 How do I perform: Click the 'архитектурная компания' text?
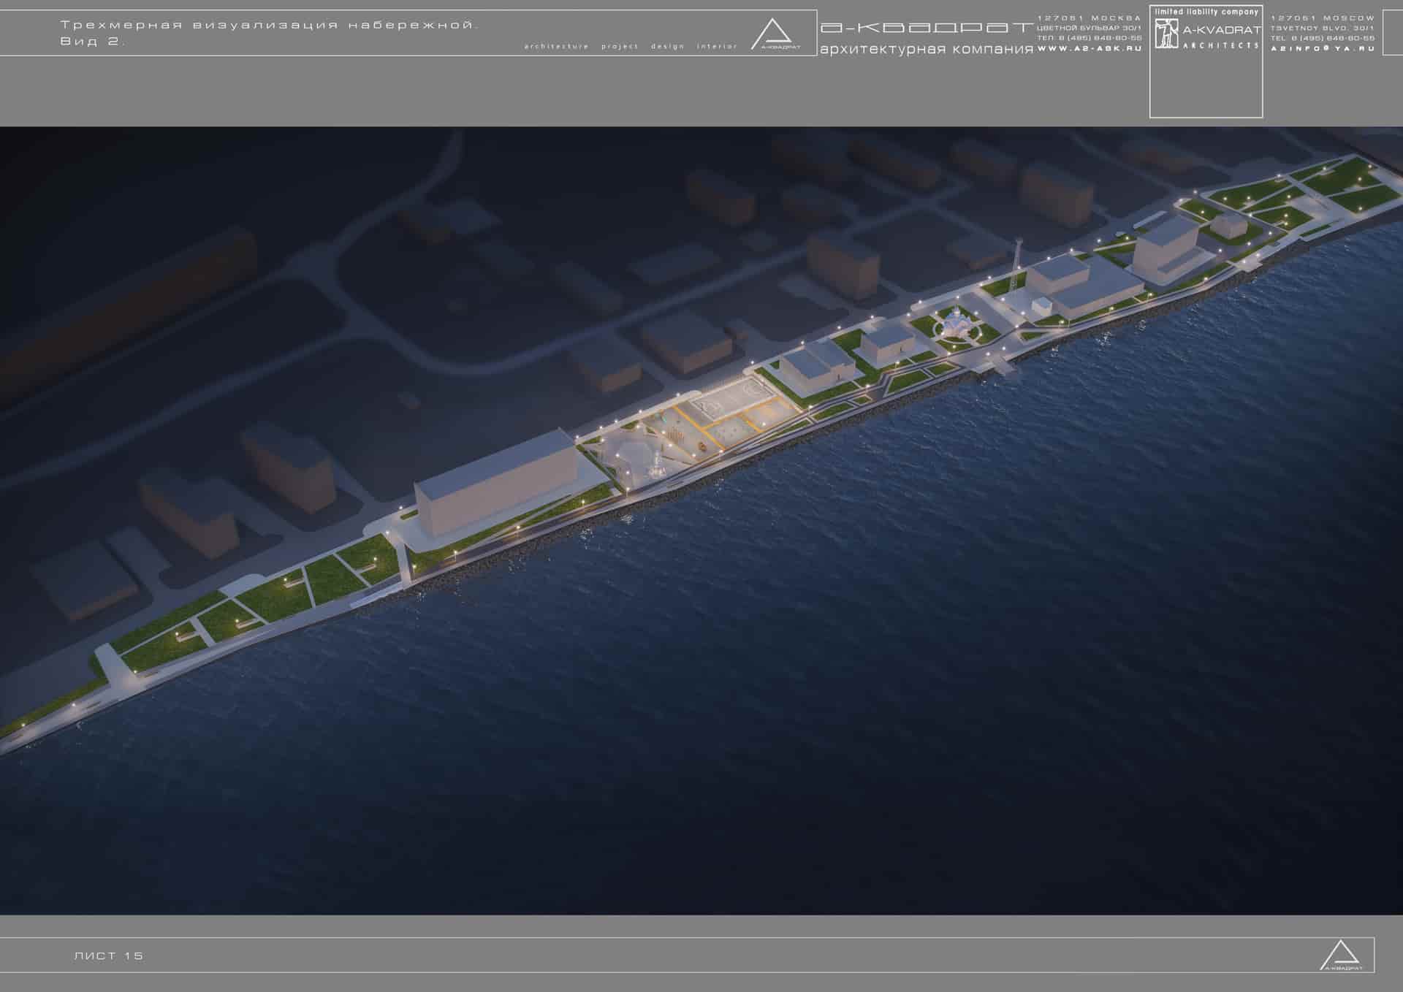pyautogui.click(x=927, y=49)
